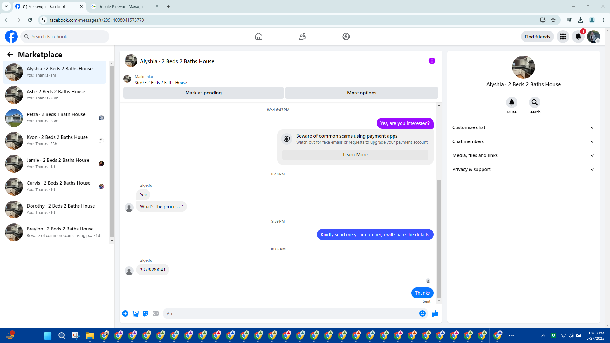Click the Search Facebook field
Screen dimensions: 610x343
click(x=65, y=37)
